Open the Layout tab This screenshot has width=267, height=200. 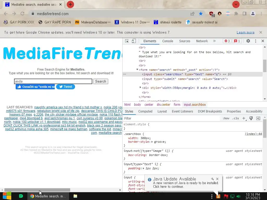(x=162, y=111)
